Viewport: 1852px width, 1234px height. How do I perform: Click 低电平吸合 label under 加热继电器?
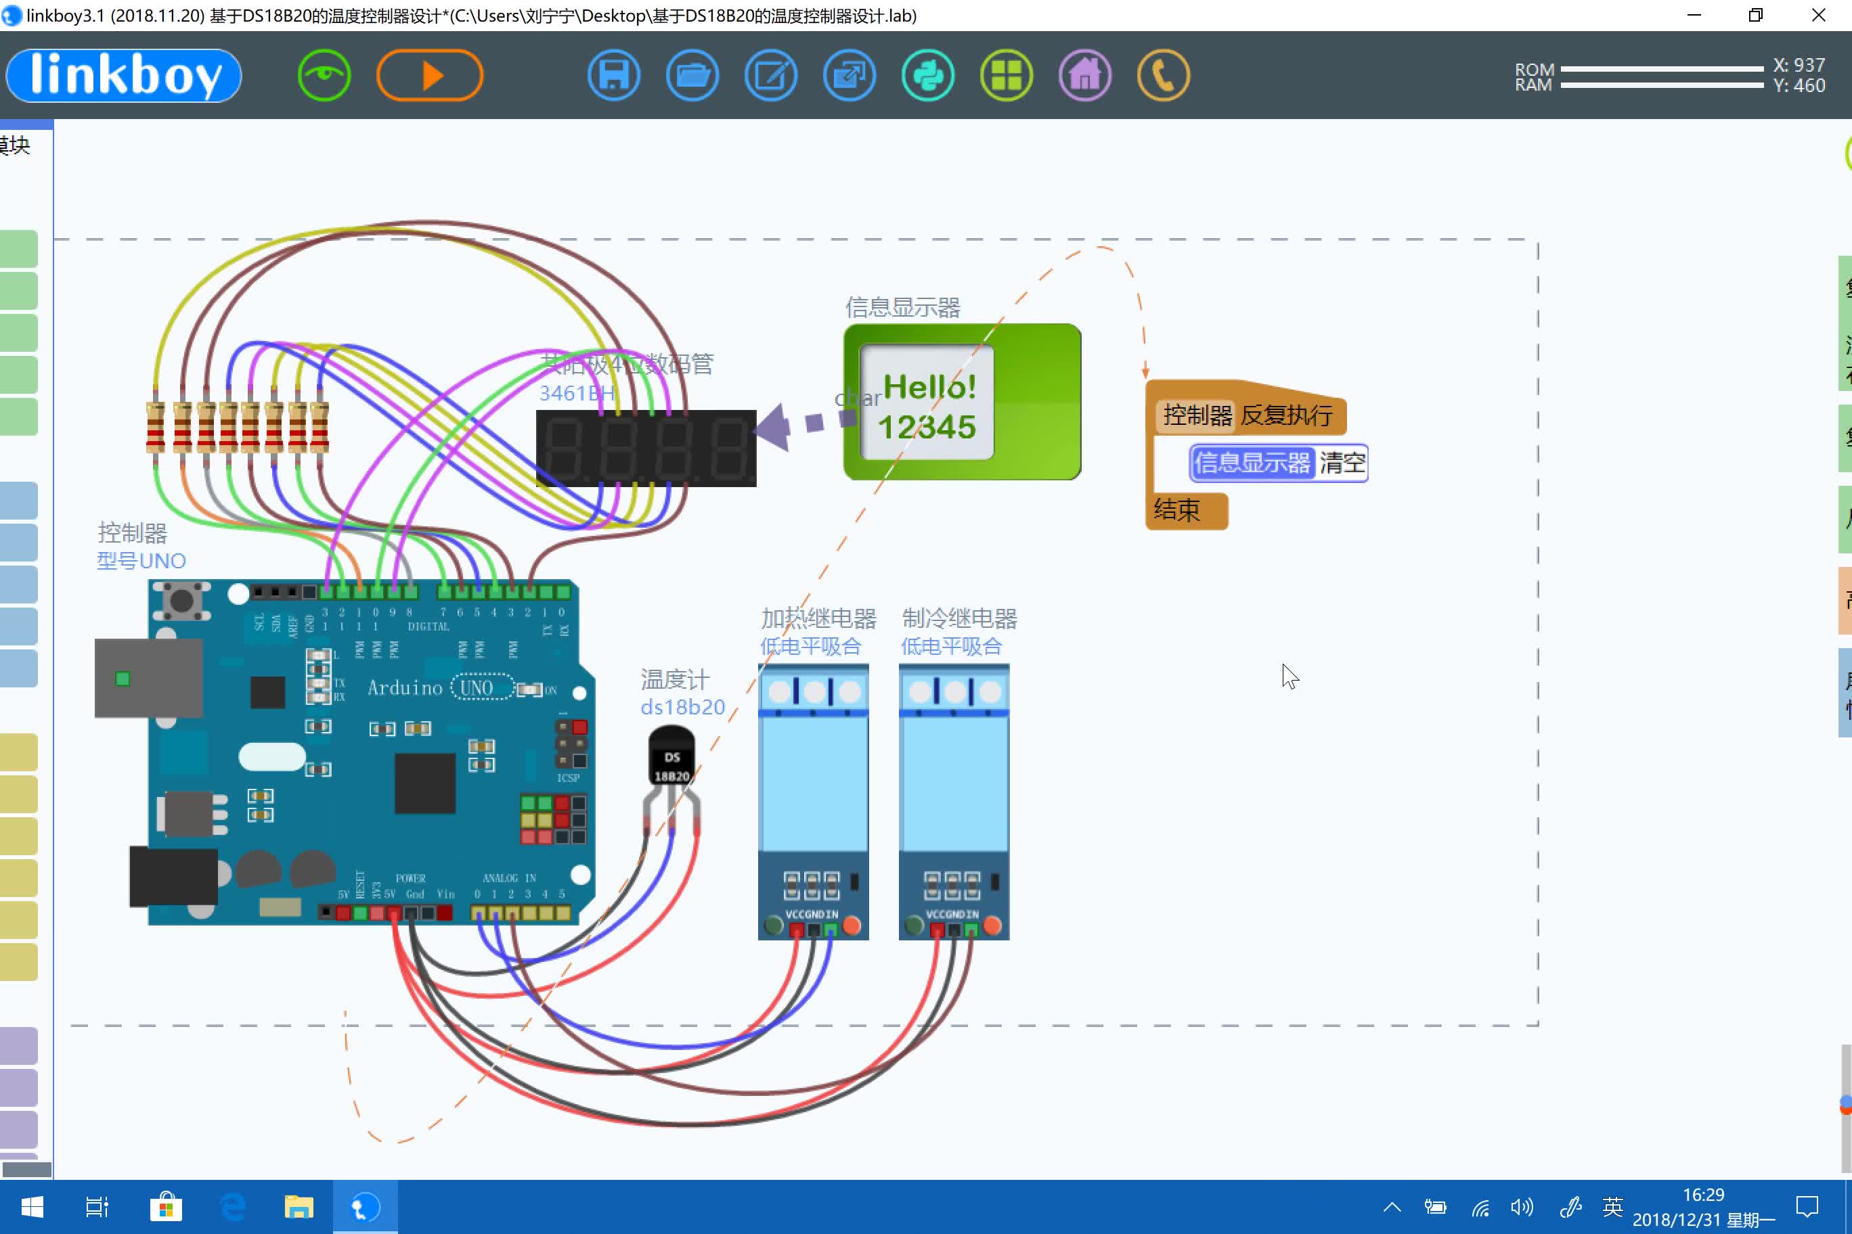pos(810,646)
